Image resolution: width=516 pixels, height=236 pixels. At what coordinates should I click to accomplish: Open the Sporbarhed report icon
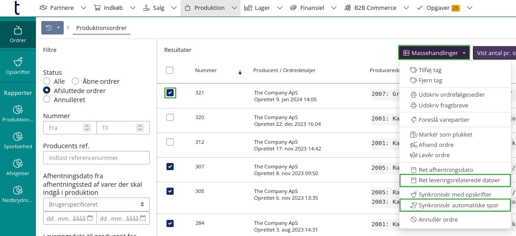coord(17,141)
